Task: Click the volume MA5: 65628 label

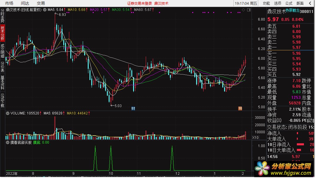Action: 54,113
